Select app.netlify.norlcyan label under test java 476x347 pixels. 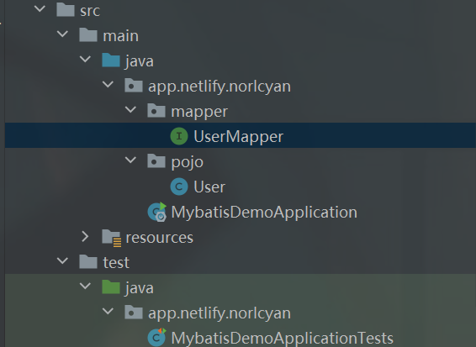click(x=219, y=313)
